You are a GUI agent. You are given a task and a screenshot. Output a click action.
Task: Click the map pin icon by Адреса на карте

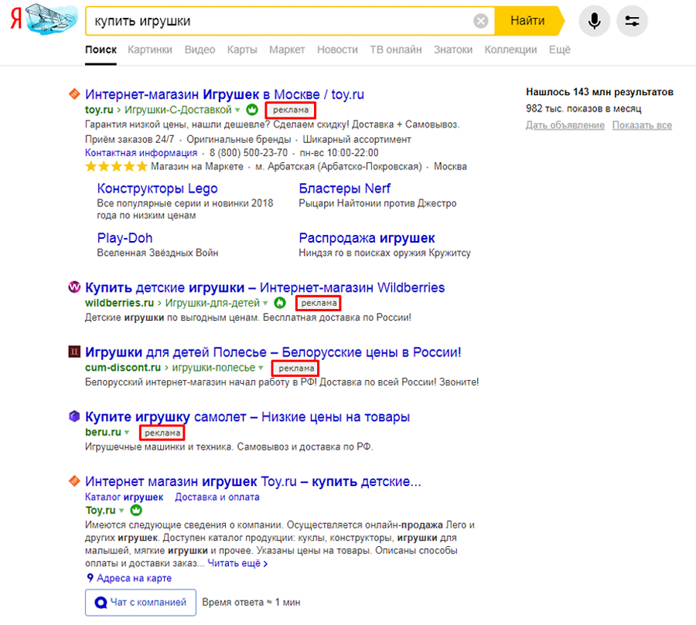pos(90,578)
